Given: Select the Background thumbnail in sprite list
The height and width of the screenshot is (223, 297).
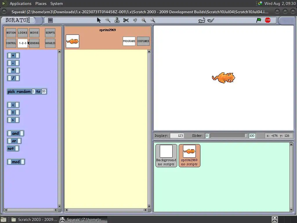Looking at the screenshot, I should [x=166, y=156].
